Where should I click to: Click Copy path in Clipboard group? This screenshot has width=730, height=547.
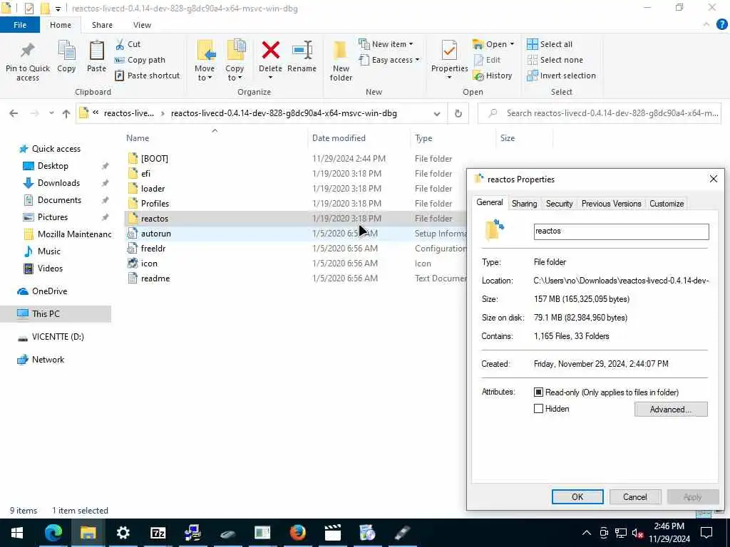click(140, 60)
